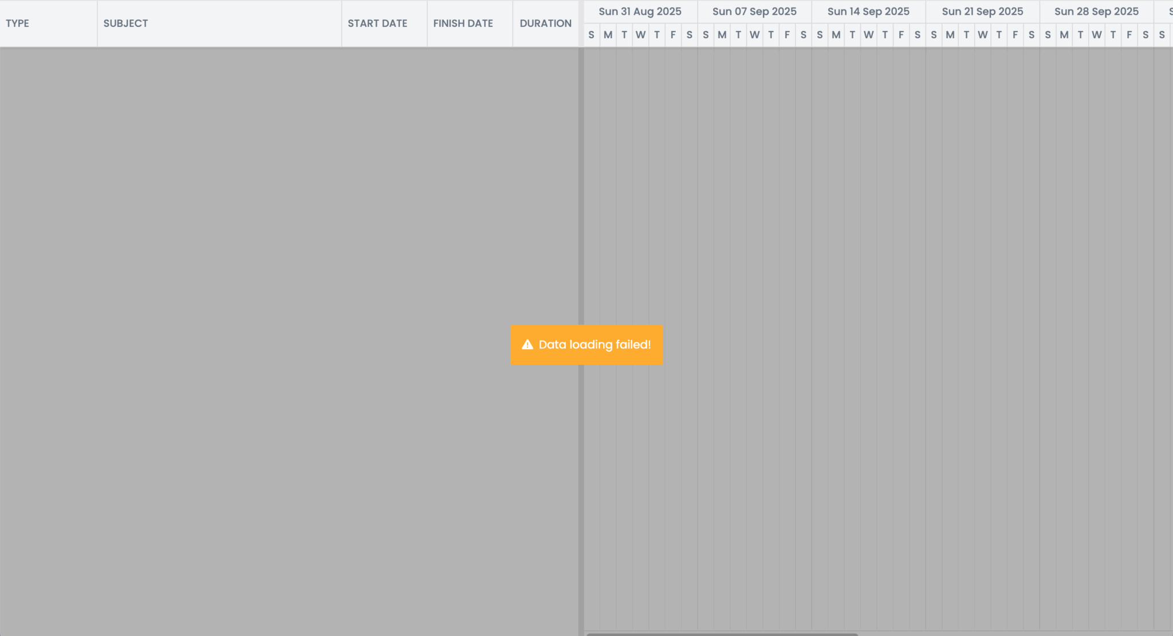Click the horizontal timeline scrollbar thumb
The width and height of the screenshot is (1173, 636).
tap(722, 634)
